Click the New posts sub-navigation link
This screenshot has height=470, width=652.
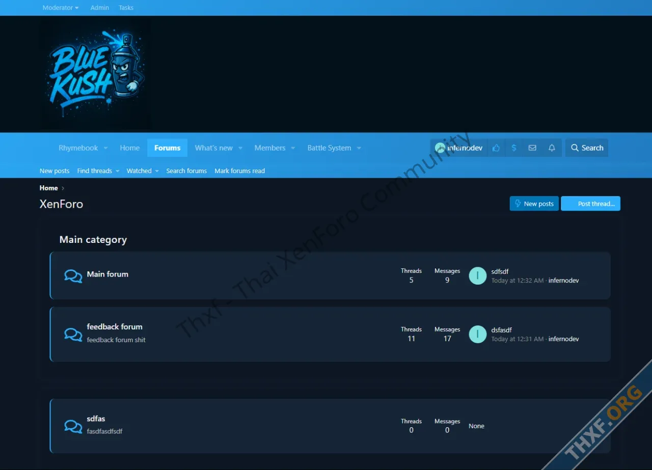pyautogui.click(x=55, y=171)
